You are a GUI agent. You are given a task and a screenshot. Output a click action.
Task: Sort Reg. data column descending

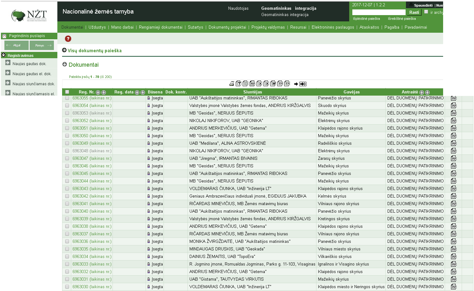(x=143, y=92)
